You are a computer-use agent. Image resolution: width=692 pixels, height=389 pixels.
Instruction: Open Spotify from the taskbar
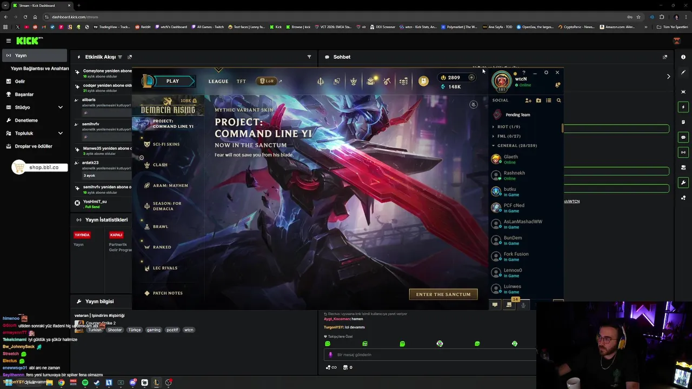point(85,383)
